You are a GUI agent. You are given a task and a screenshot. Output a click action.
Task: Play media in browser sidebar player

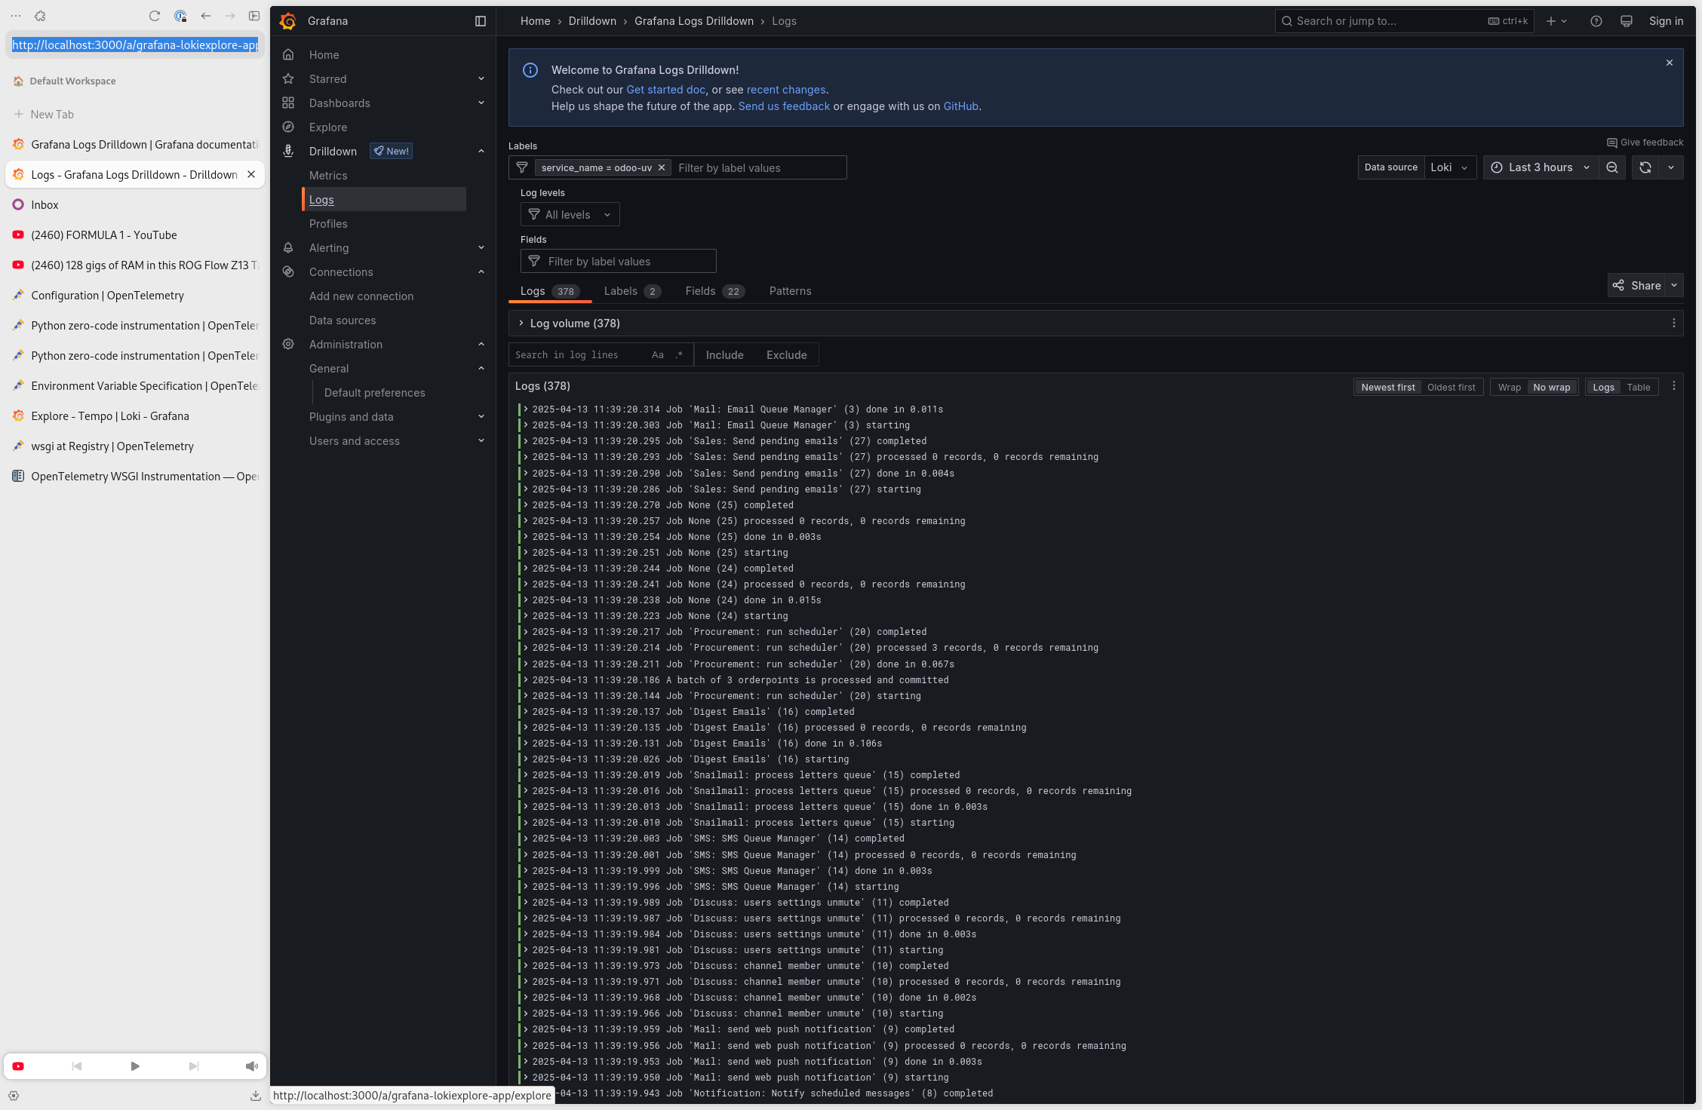pyautogui.click(x=135, y=1066)
